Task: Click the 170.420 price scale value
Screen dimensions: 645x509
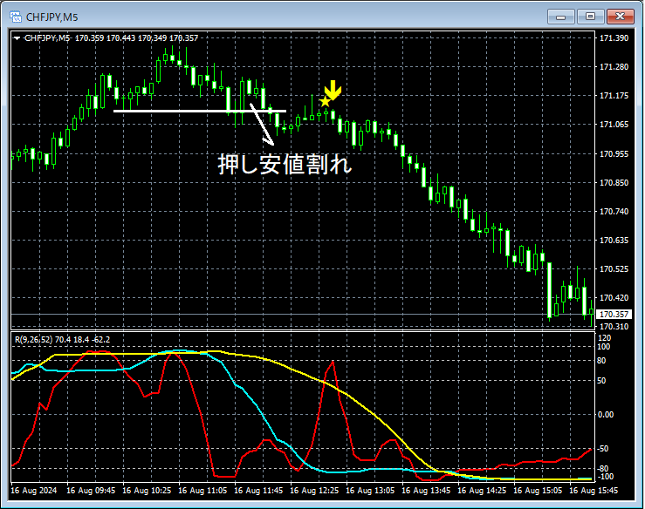Action: pyautogui.click(x=614, y=298)
